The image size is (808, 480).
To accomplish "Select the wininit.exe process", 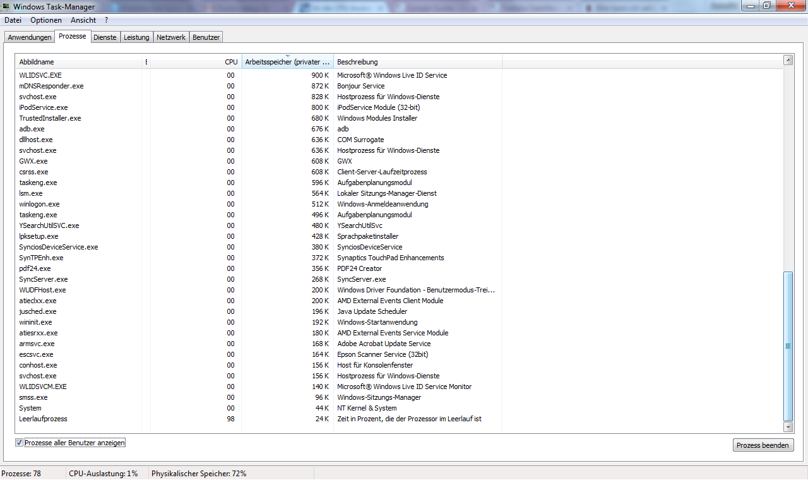I will 36,322.
